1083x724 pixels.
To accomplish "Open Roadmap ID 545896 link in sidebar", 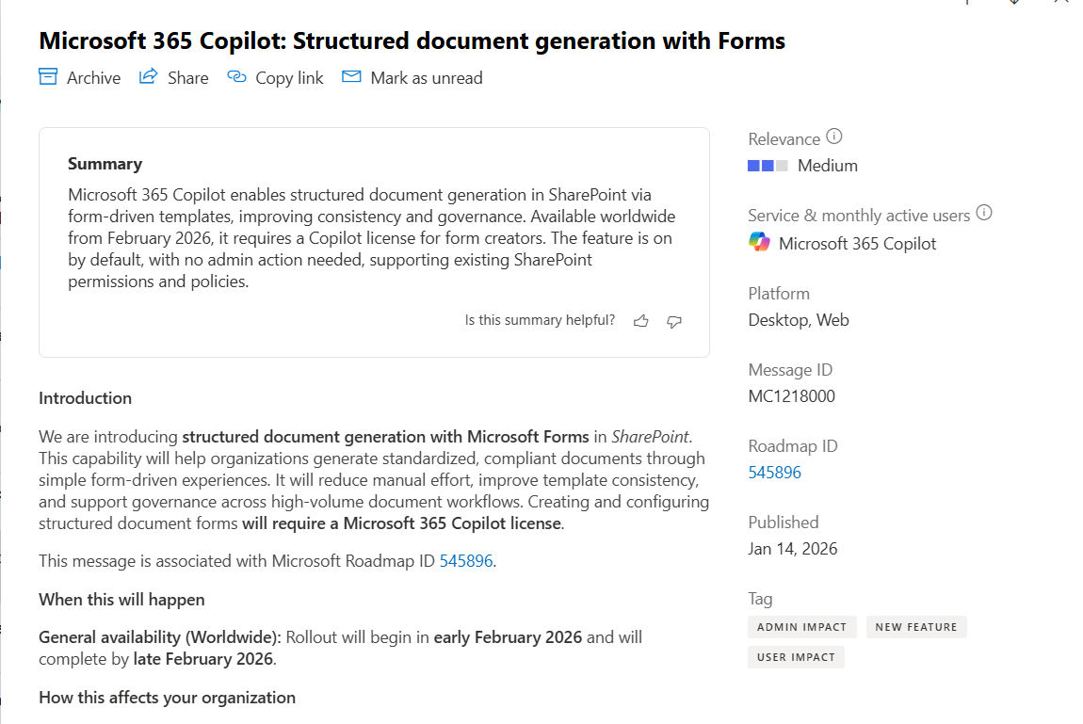I will click(x=774, y=473).
